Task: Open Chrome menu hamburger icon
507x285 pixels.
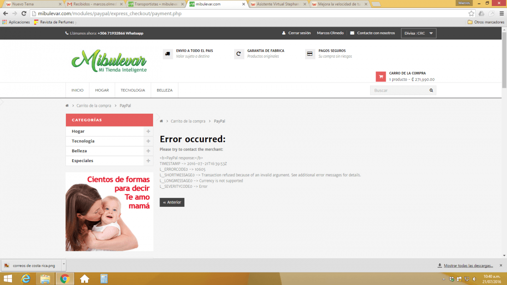Action: pos(501,13)
